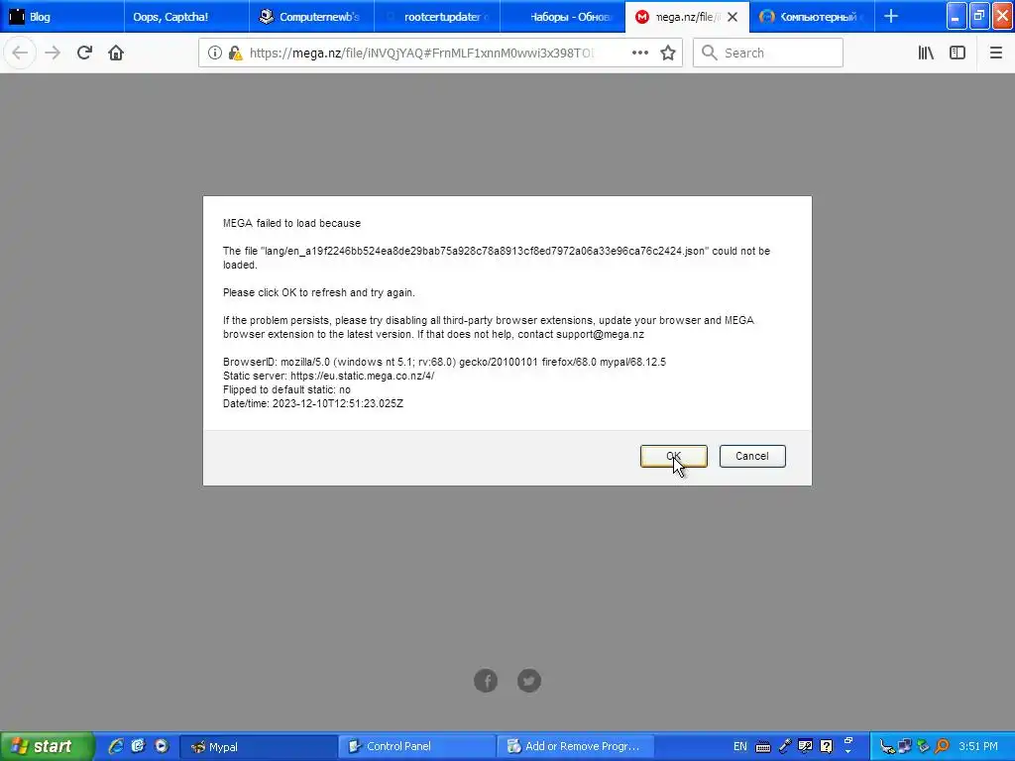The image size is (1015, 761).
Task: Go forward to the next page
Action: tap(53, 54)
